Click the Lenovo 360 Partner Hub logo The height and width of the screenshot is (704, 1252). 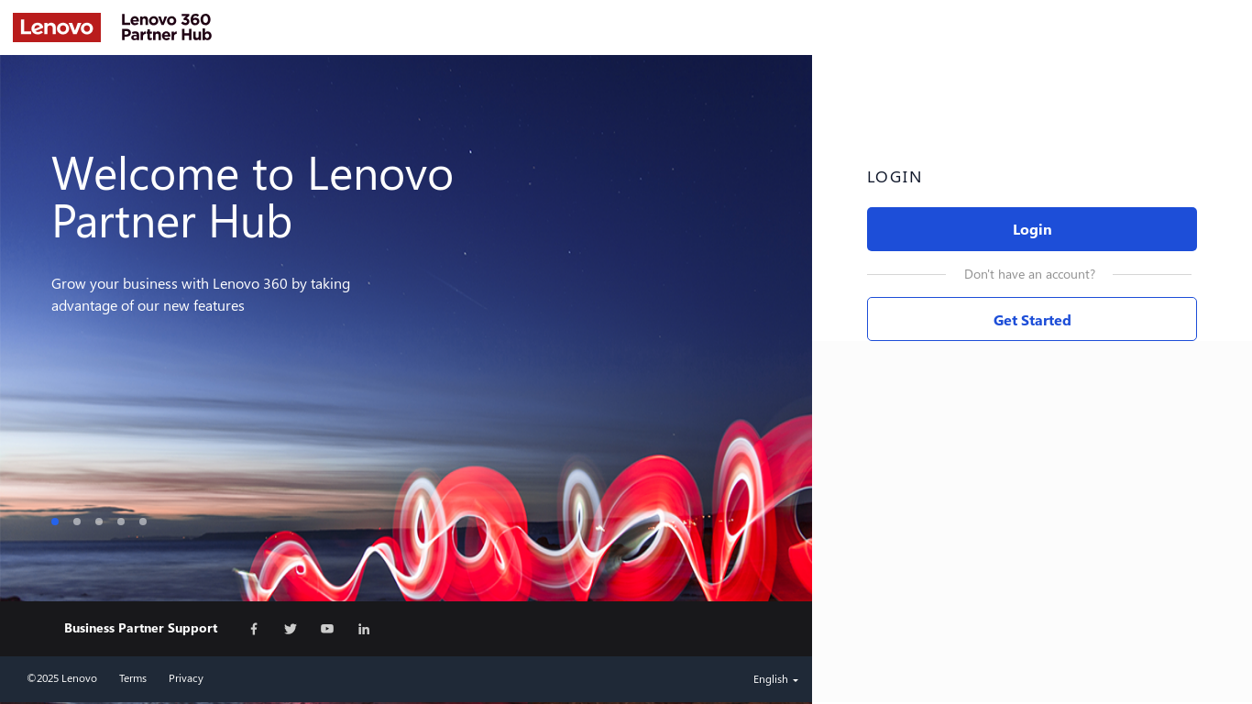point(167,27)
